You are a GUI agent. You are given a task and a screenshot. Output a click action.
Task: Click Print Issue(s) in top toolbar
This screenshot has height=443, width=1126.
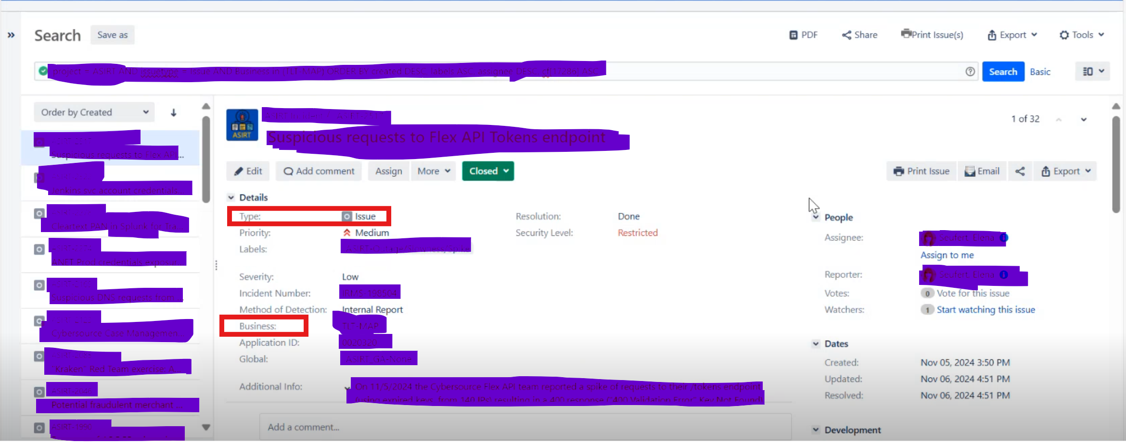click(932, 35)
